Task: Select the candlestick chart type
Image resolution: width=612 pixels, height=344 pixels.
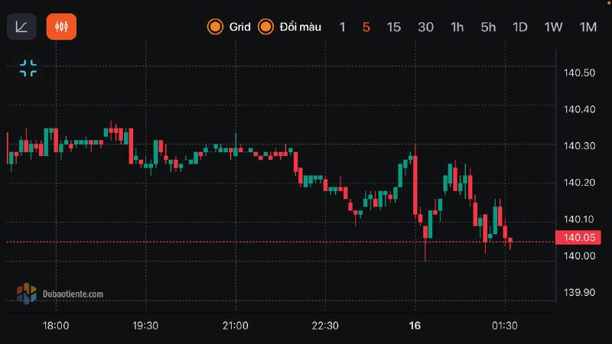Action: [61, 27]
